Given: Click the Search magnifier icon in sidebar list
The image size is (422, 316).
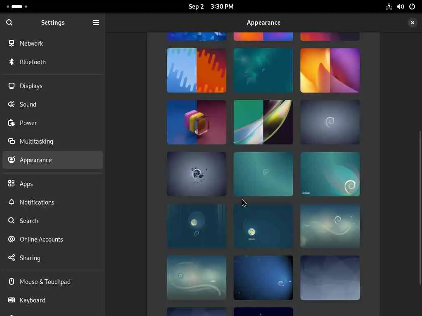Looking at the screenshot, I should point(11,221).
